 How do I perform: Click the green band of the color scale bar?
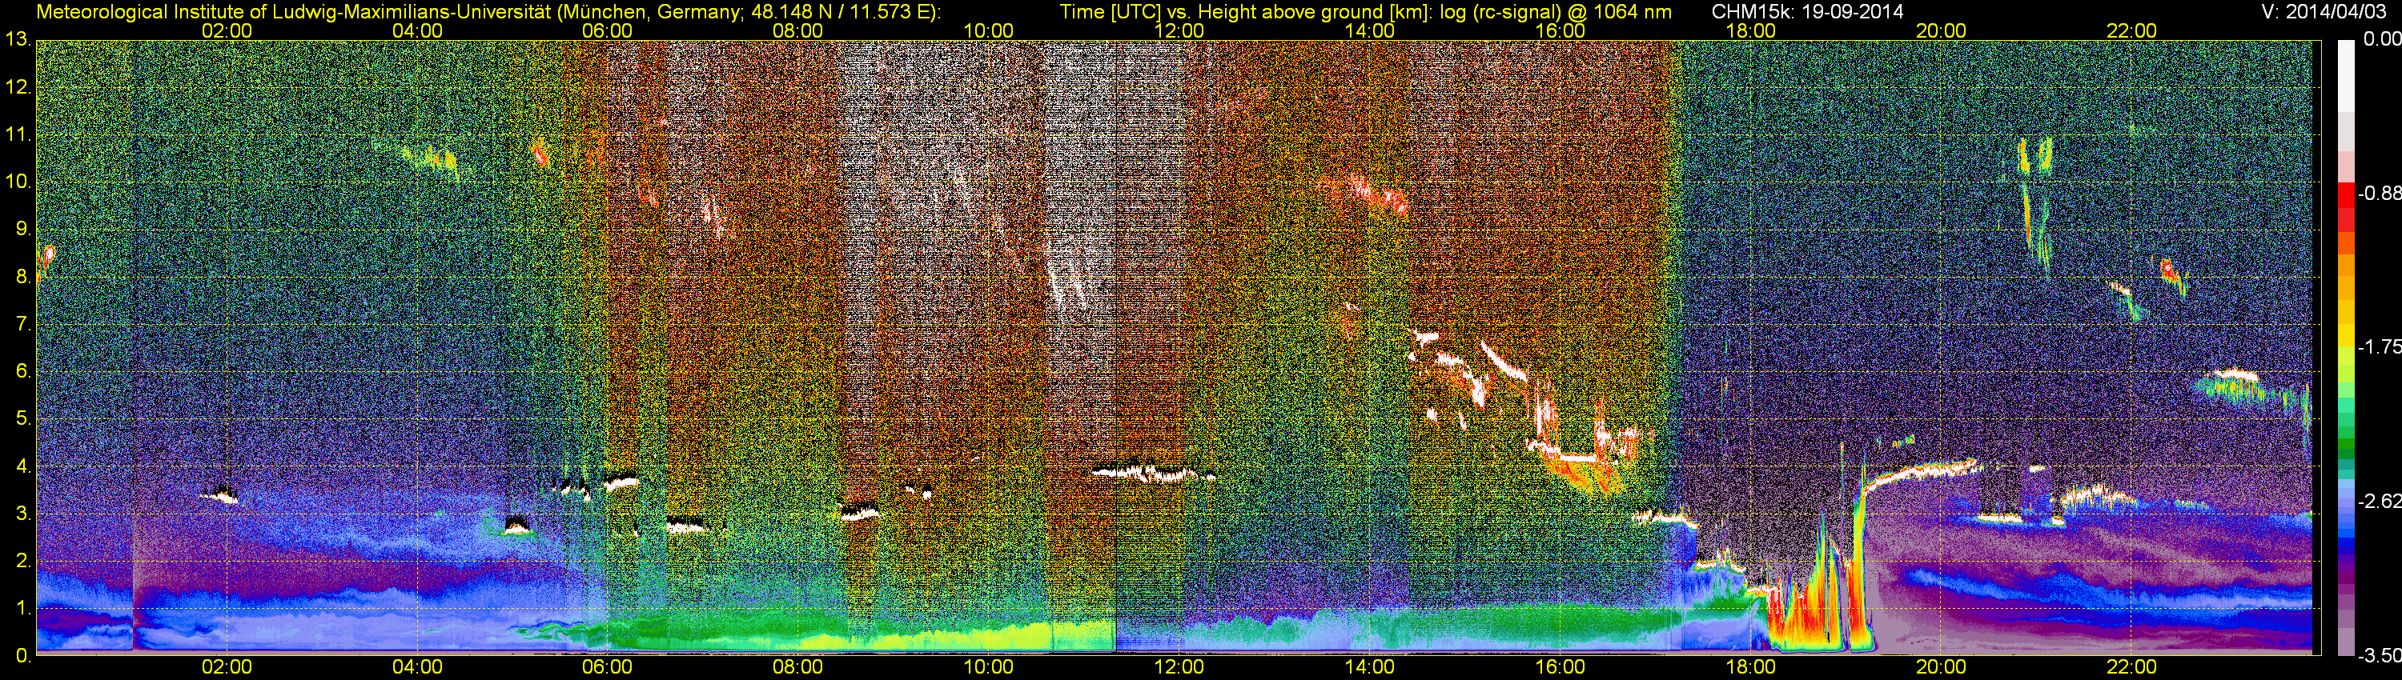point(2345,447)
